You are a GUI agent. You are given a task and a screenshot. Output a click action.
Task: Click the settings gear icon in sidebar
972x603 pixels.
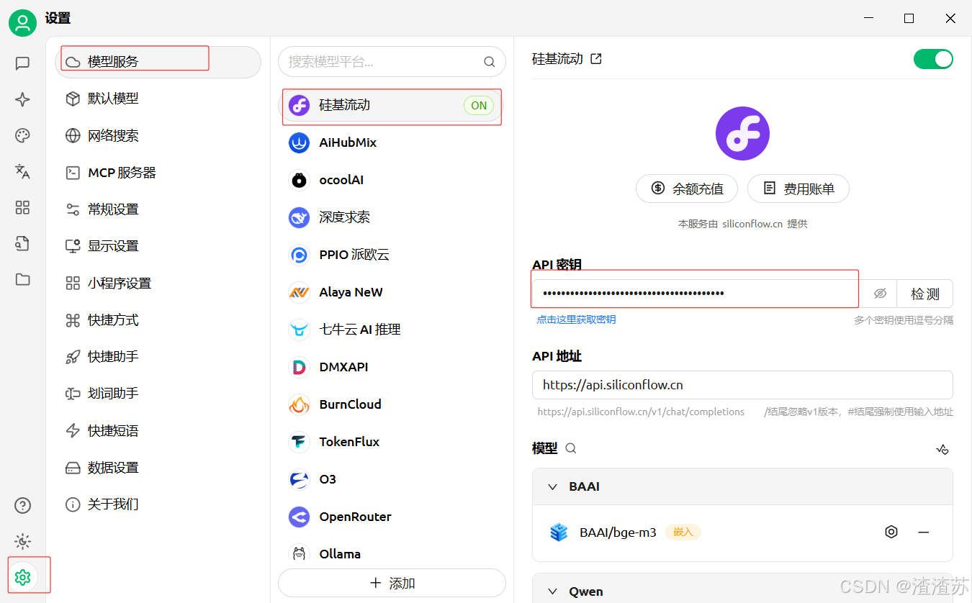[x=22, y=577]
